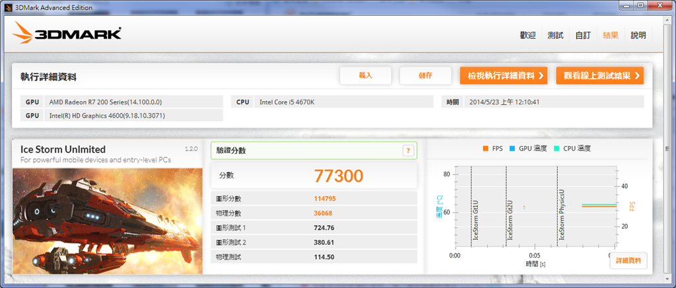Click the 3DMark title bar app icon
The width and height of the screenshot is (676, 288).
7,7
